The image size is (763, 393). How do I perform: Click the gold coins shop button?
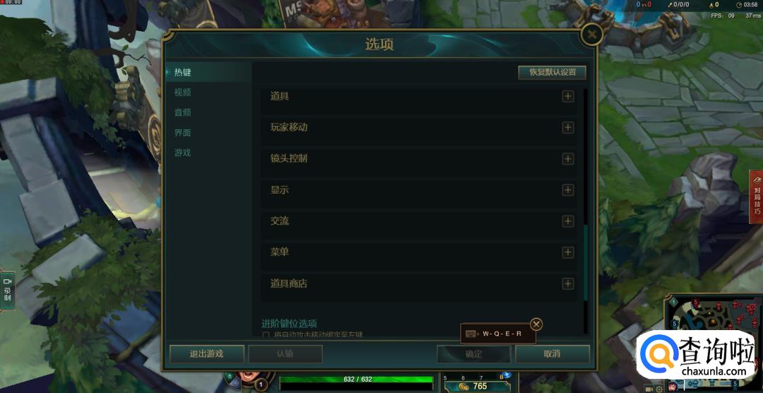tap(476, 386)
